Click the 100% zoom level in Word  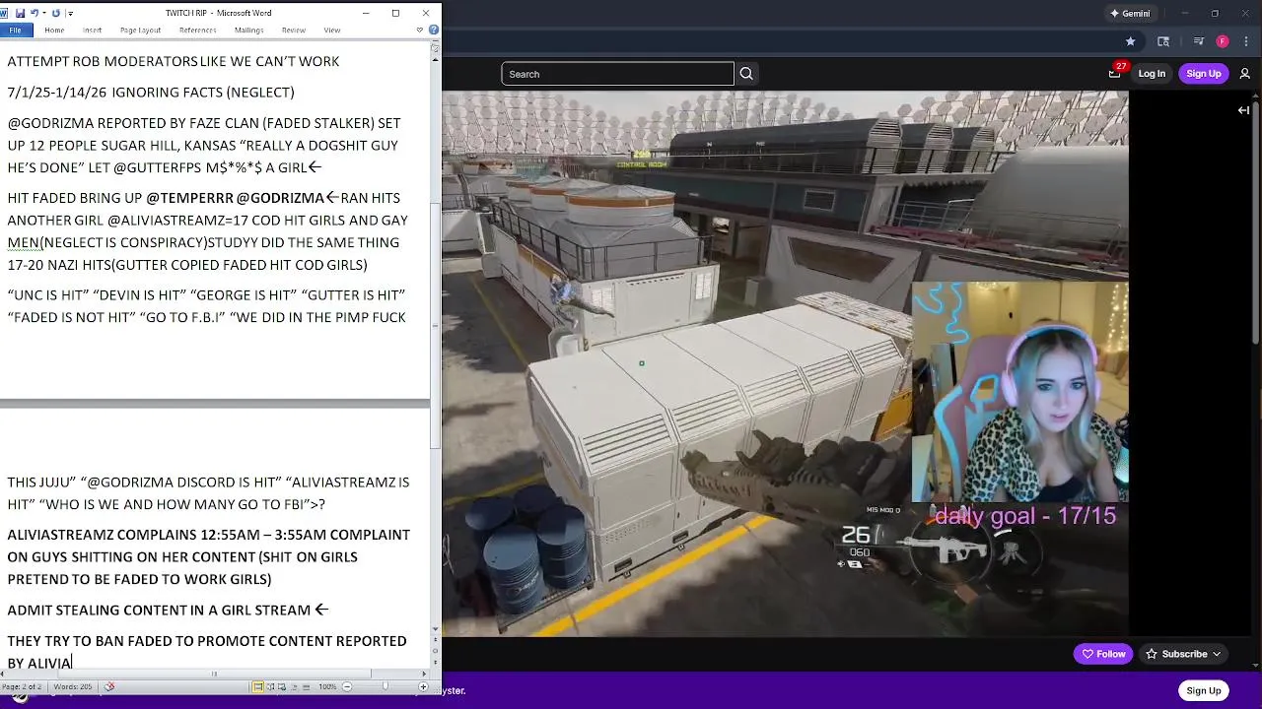(327, 686)
